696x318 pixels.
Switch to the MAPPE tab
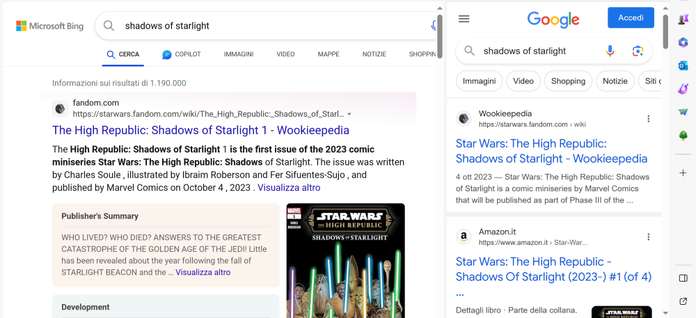pyautogui.click(x=329, y=54)
